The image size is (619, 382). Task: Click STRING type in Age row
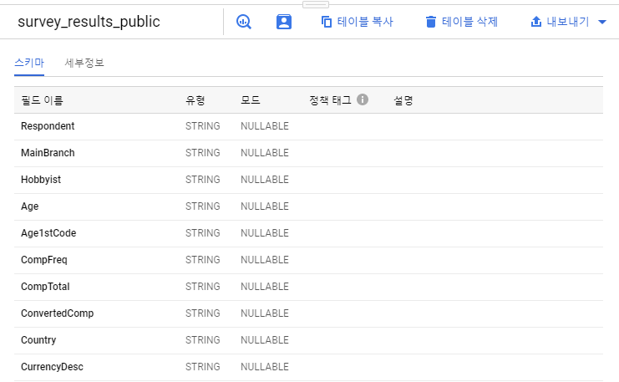point(202,206)
